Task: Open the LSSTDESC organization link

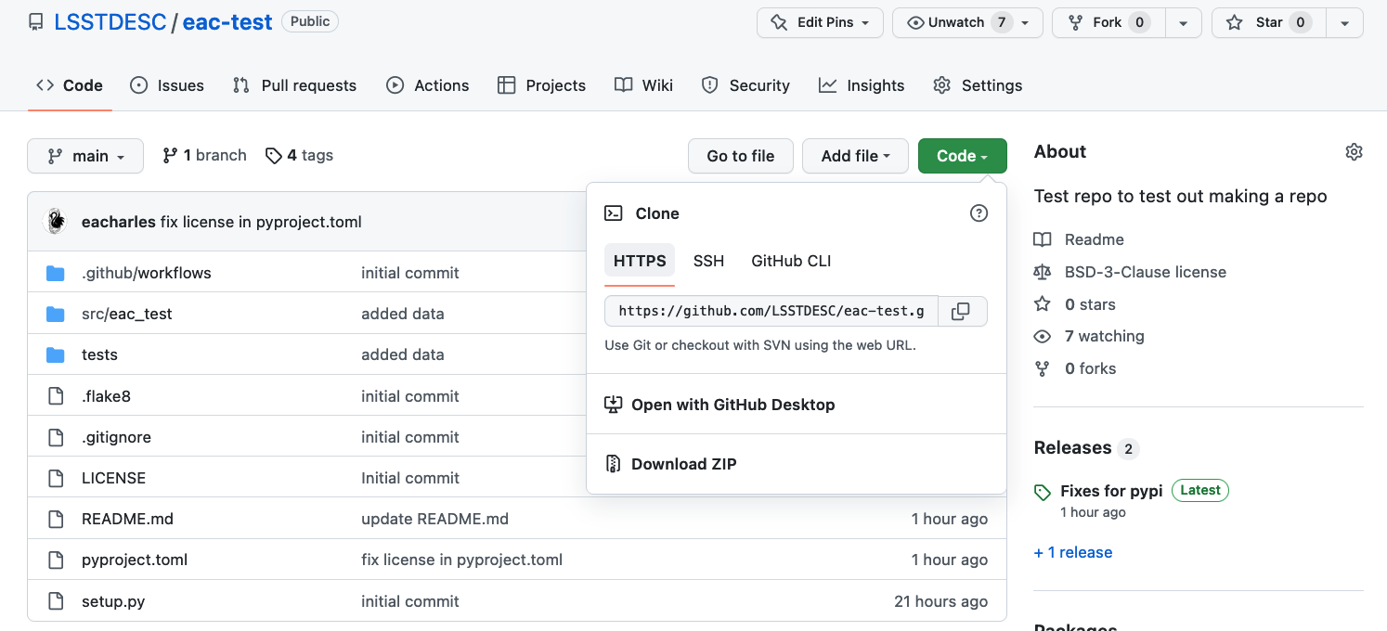Action: click(x=110, y=22)
